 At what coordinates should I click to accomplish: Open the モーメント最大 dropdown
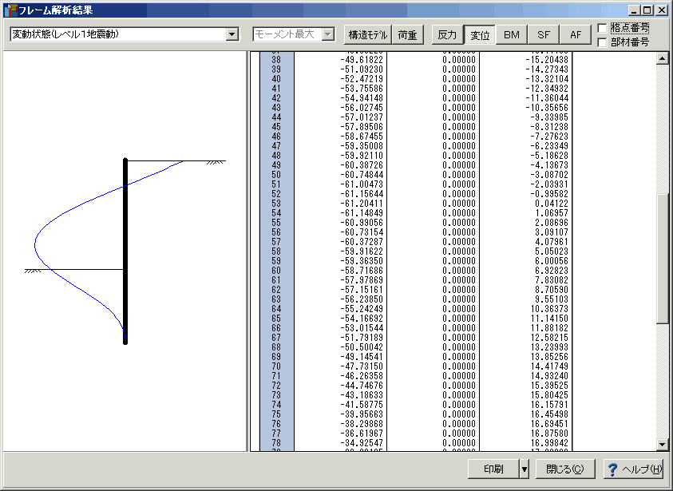[327, 35]
